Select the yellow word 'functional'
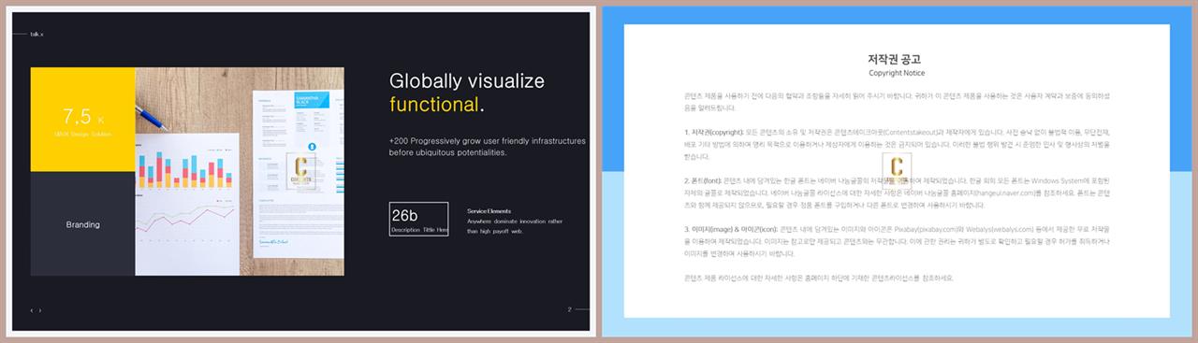Image resolution: width=1198 pixels, height=343 pixels. 433,104
